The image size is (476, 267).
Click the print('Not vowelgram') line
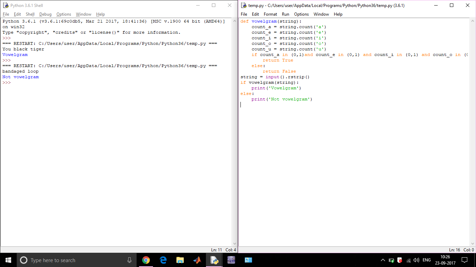coord(282,99)
